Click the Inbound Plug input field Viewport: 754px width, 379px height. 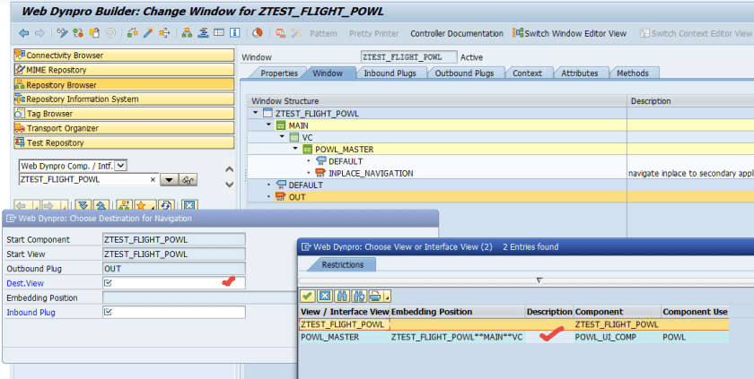174,313
